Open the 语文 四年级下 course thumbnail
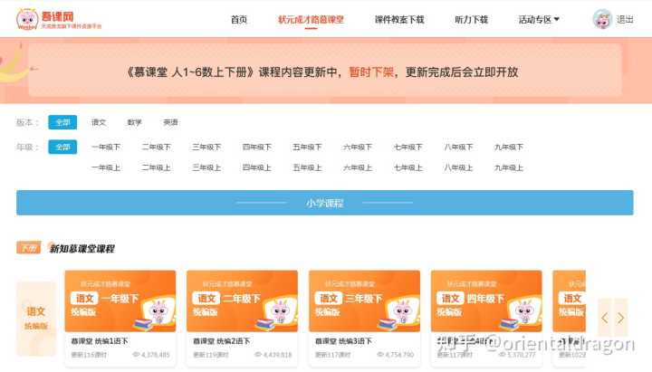The height and width of the screenshot is (372, 652). click(x=486, y=300)
